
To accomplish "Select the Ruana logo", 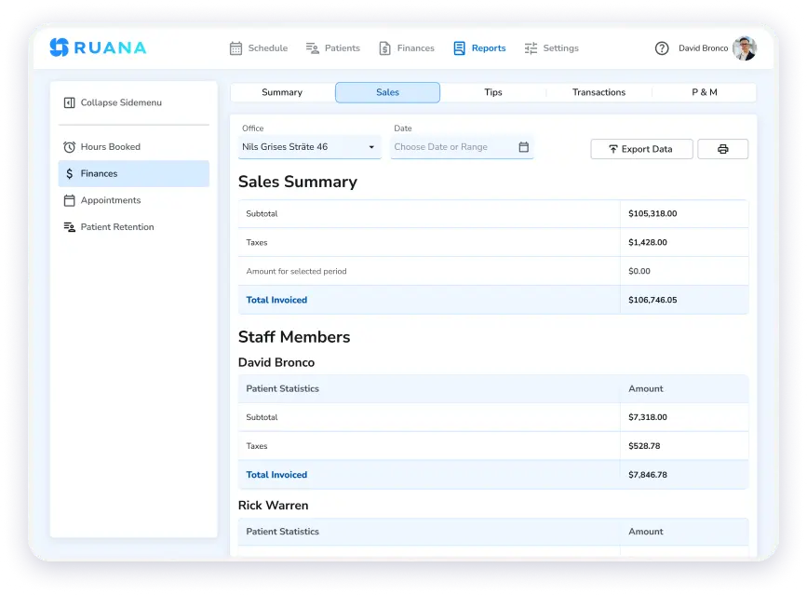I will pos(97,47).
